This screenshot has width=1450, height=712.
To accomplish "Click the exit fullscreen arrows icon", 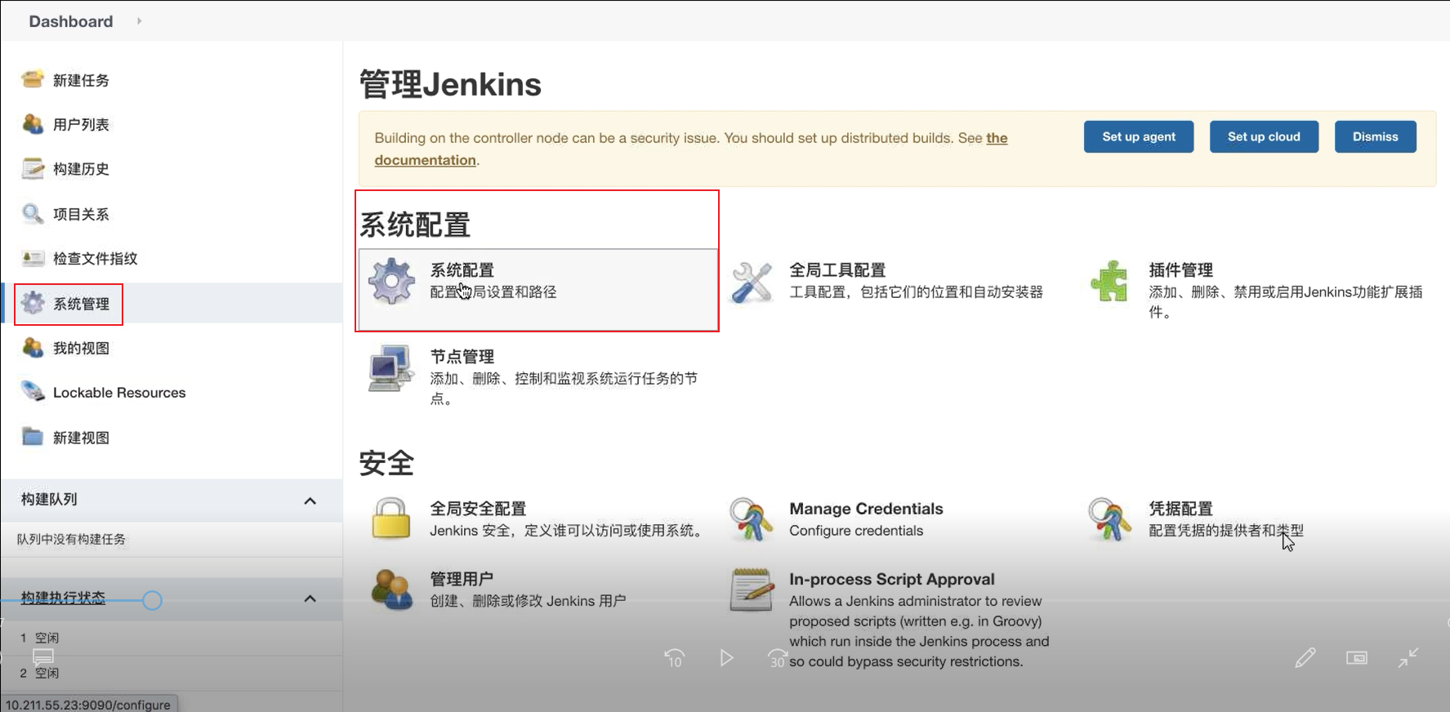I will pos(1408,657).
